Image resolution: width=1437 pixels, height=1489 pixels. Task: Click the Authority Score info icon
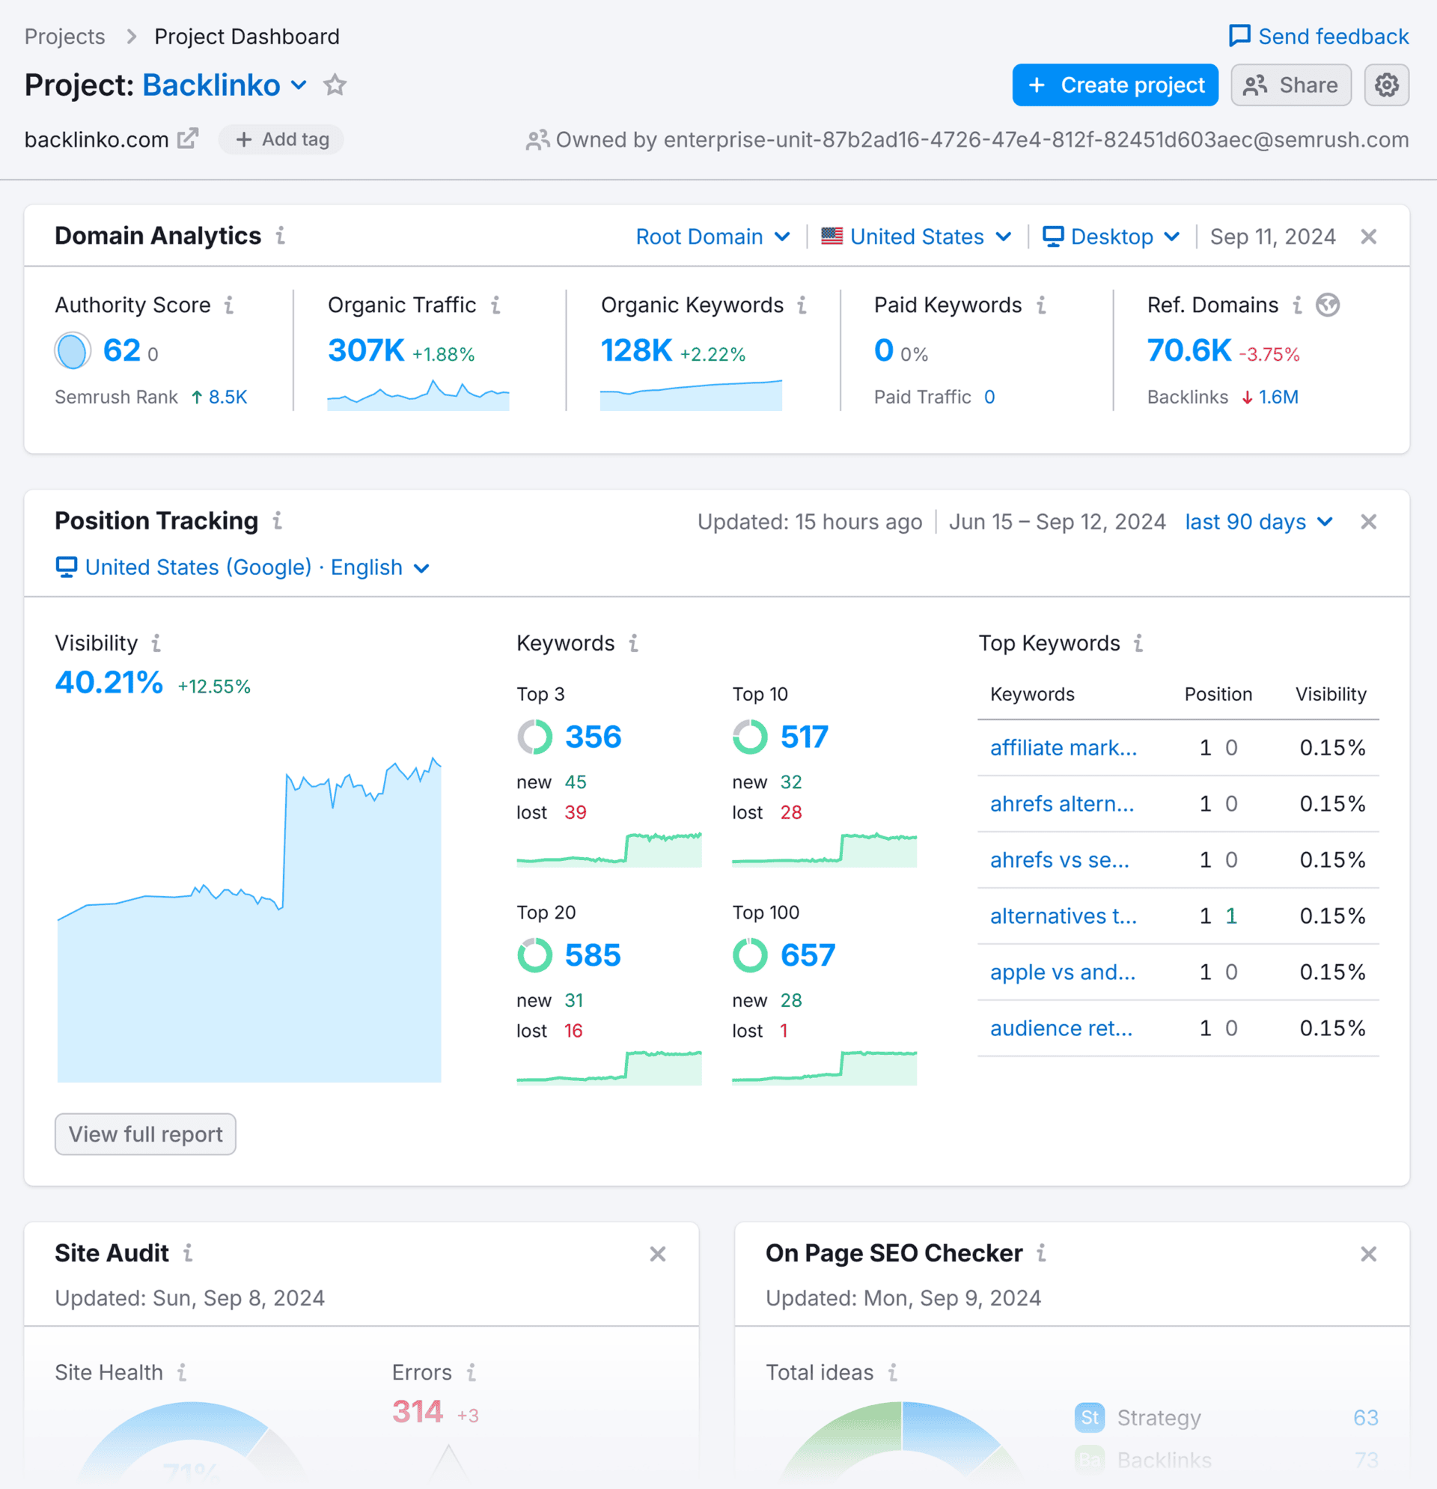[230, 305]
